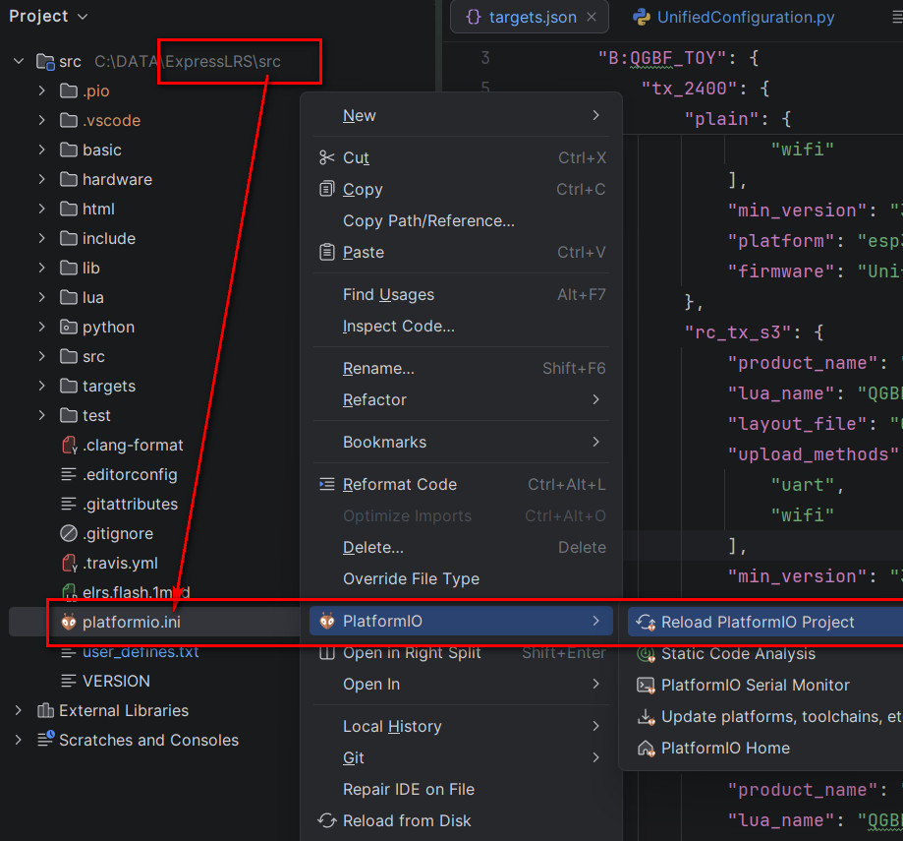The height and width of the screenshot is (841, 903).
Task: Choose Rename... from context menu
Action: [461, 368]
